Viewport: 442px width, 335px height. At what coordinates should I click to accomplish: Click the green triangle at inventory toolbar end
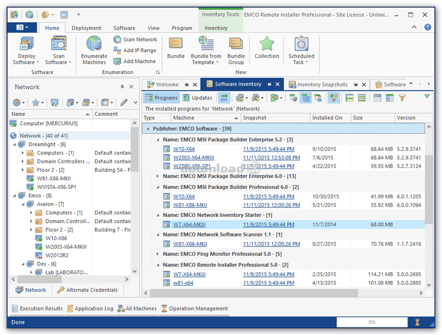(x=427, y=97)
